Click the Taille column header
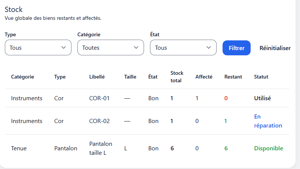300x169 pixels. [130, 77]
